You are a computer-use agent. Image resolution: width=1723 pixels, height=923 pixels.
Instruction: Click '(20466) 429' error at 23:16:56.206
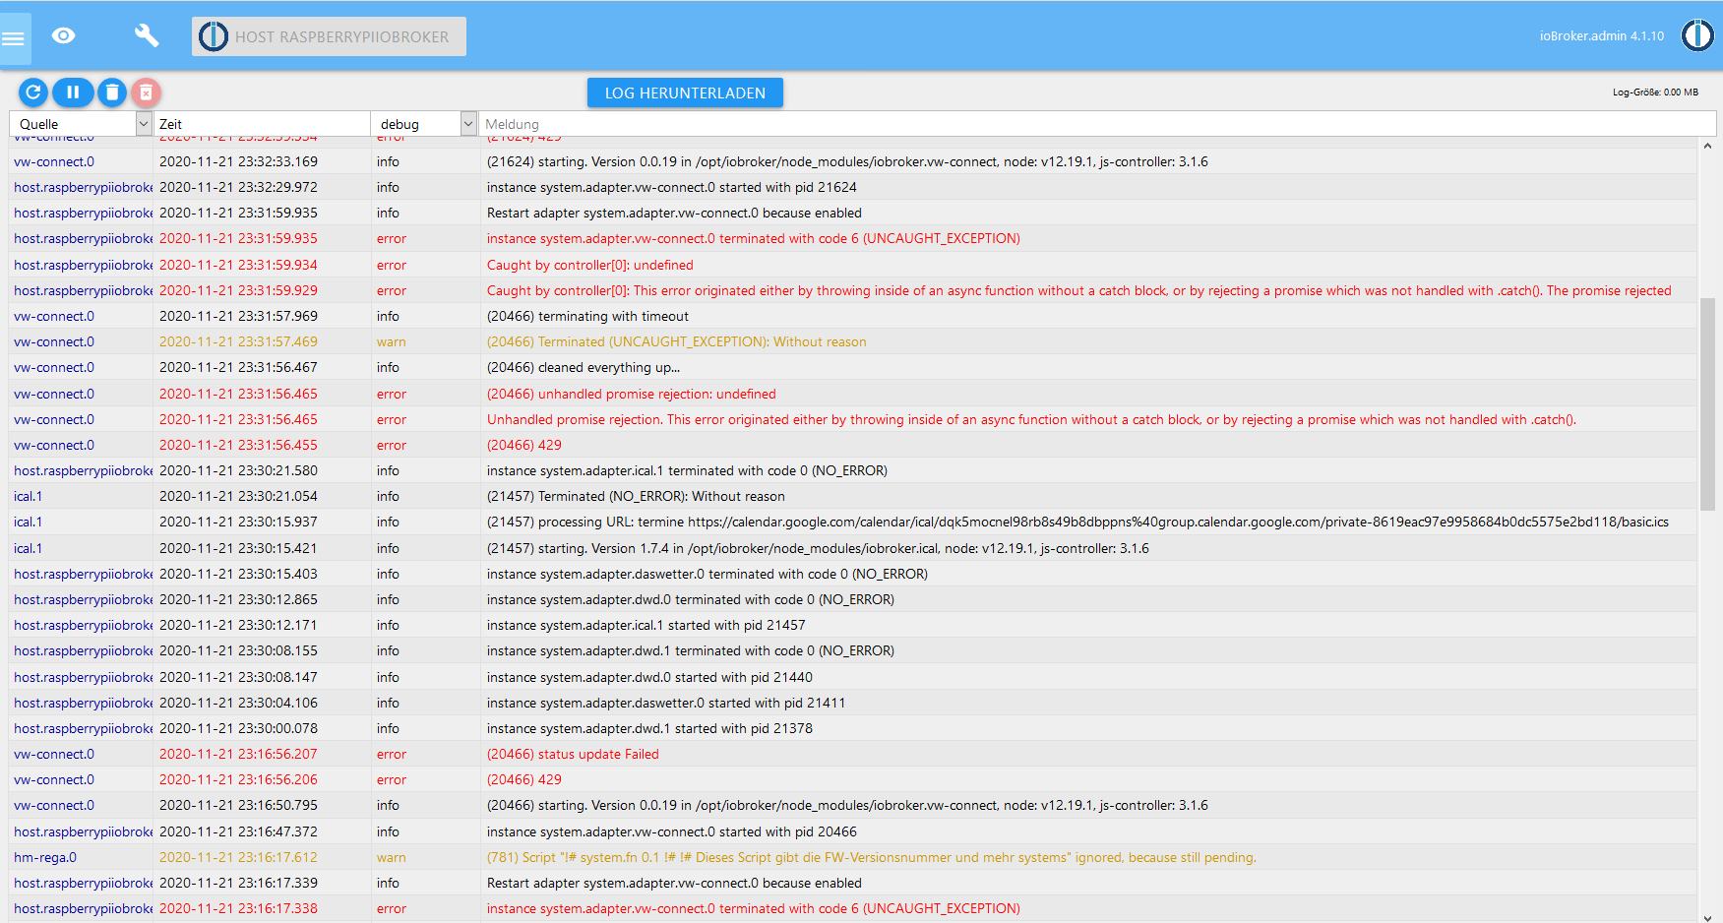pos(524,779)
